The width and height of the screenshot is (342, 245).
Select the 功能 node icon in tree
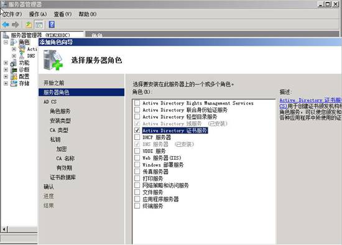click(x=14, y=63)
